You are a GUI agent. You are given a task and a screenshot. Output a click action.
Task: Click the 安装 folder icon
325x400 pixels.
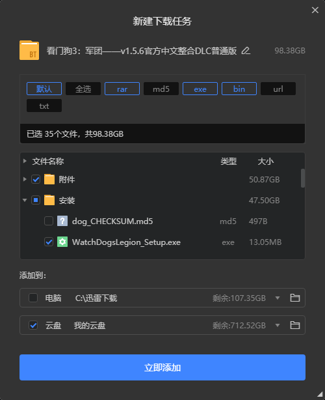49,200
